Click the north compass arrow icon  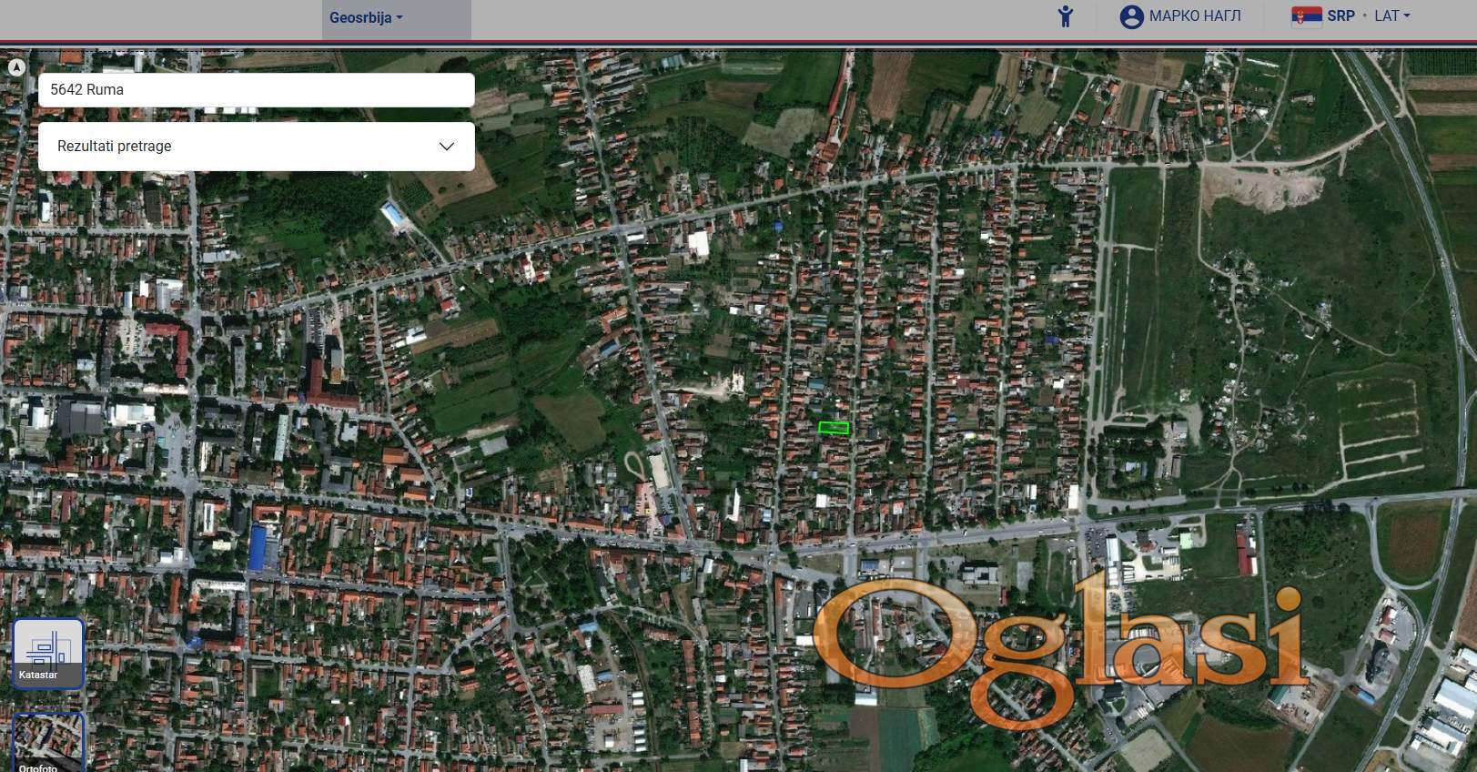click(x=16, y=66)
